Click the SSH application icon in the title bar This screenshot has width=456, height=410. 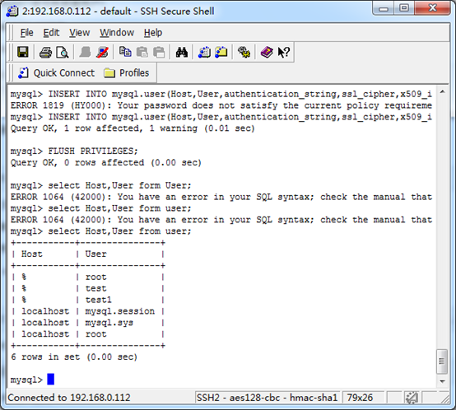(12, 12)
